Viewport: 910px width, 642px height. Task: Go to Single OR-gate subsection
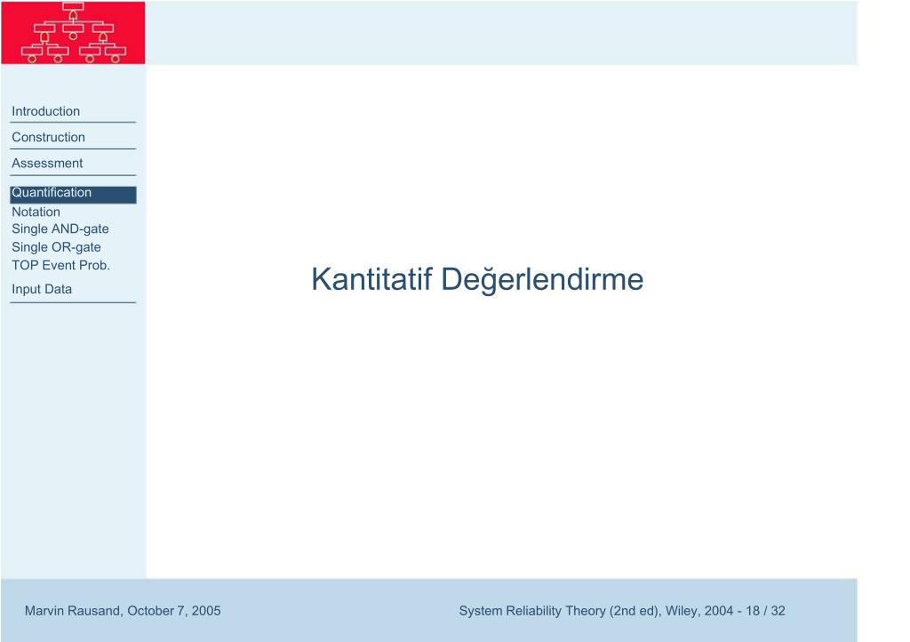tap(56, 247)
